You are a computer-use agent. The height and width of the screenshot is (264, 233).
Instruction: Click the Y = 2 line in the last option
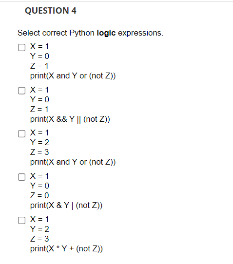coord(40,229)
